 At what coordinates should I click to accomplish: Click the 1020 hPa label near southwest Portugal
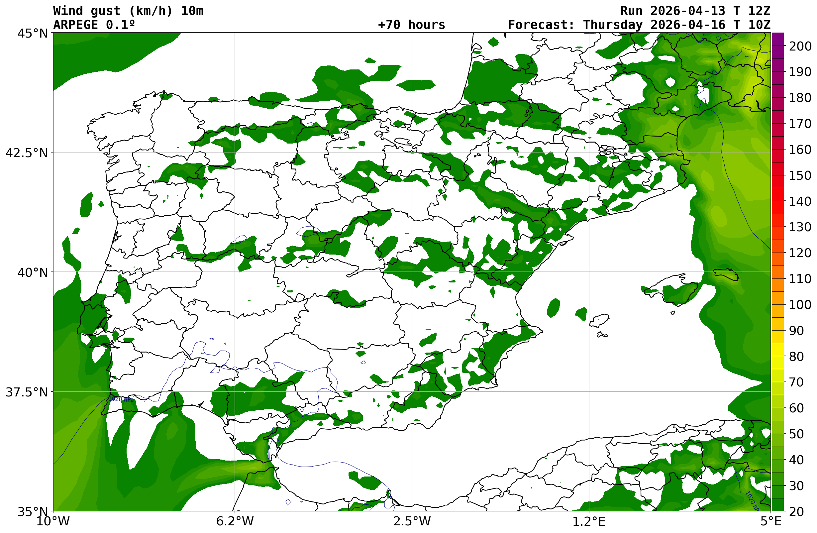point(121,399)
